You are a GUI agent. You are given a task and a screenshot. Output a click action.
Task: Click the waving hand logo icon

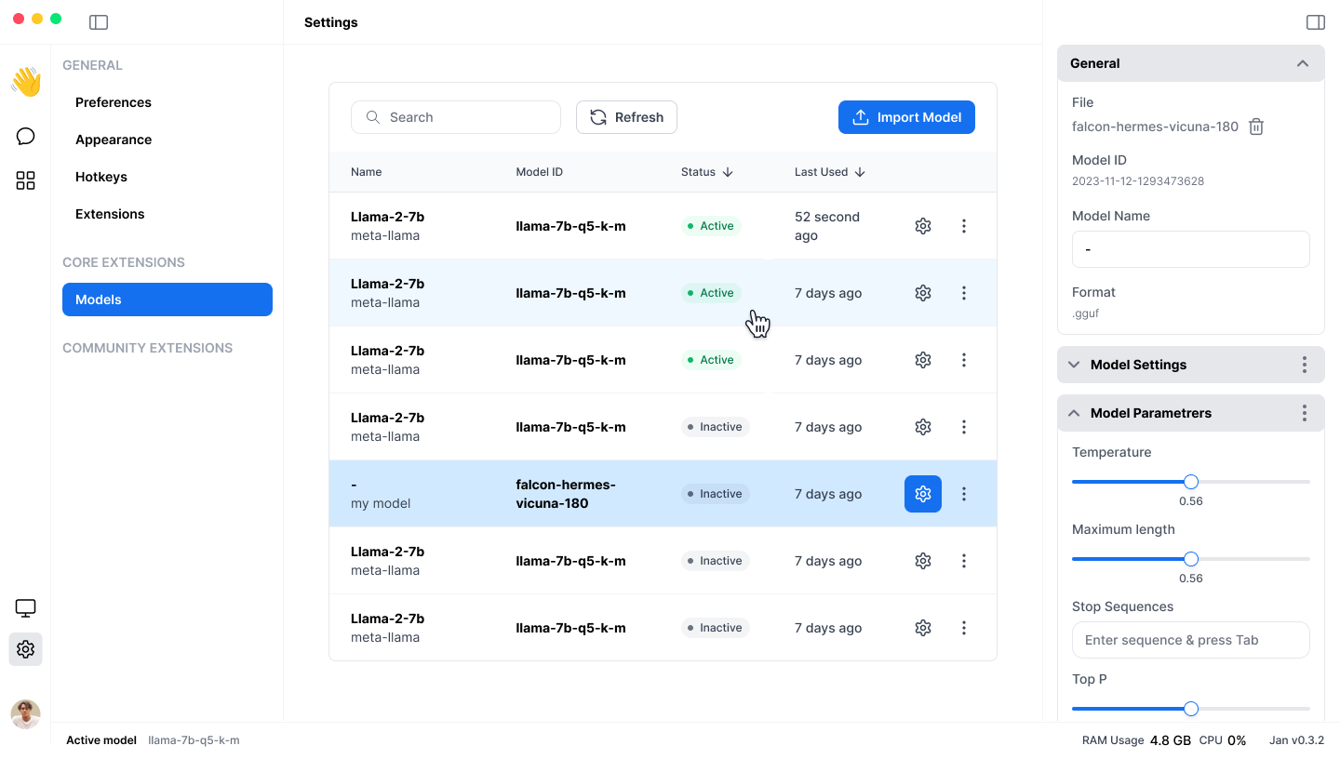pyautogui.click(x=26, y=82)
